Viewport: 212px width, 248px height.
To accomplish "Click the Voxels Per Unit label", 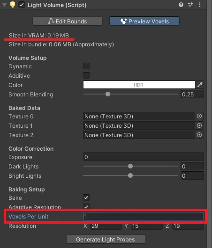I will click(29, 216).
